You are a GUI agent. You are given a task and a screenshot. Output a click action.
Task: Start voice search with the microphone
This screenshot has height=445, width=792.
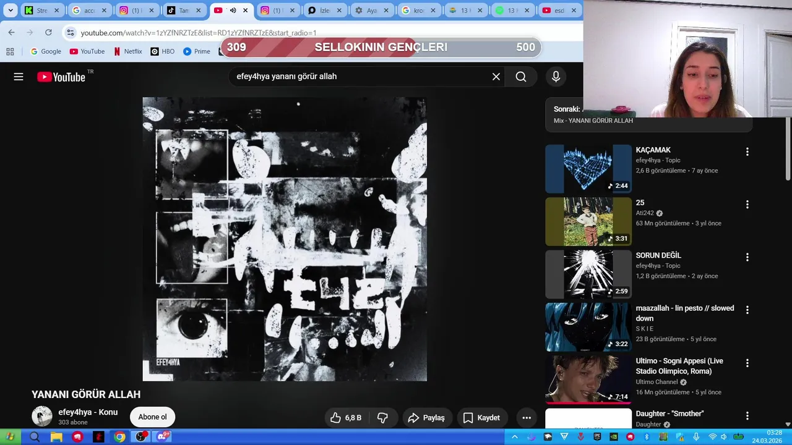click(556, 77)
